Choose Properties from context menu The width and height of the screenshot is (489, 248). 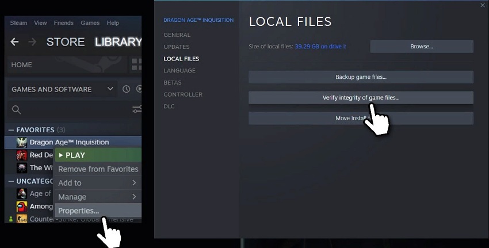tap(98, 211)
